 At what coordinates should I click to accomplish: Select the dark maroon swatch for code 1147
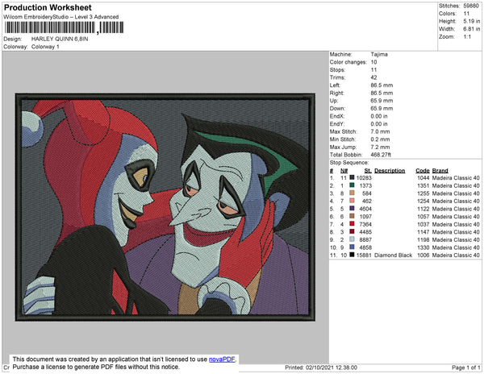(351, 231)
